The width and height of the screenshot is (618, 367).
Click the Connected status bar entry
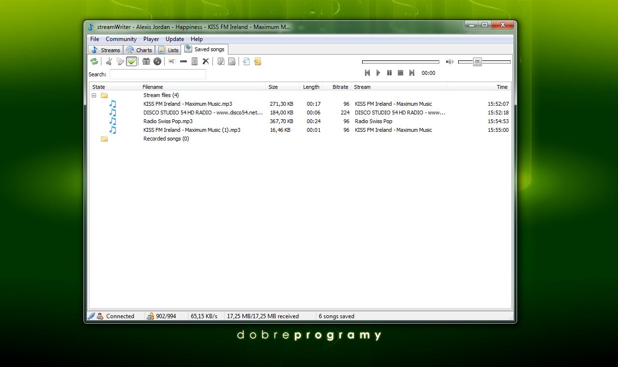coord(120,316)
